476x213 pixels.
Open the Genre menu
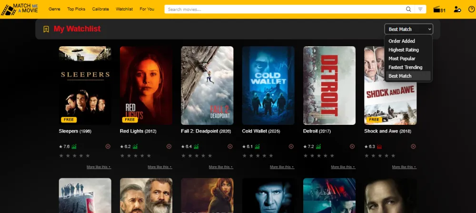pos(54,9)
